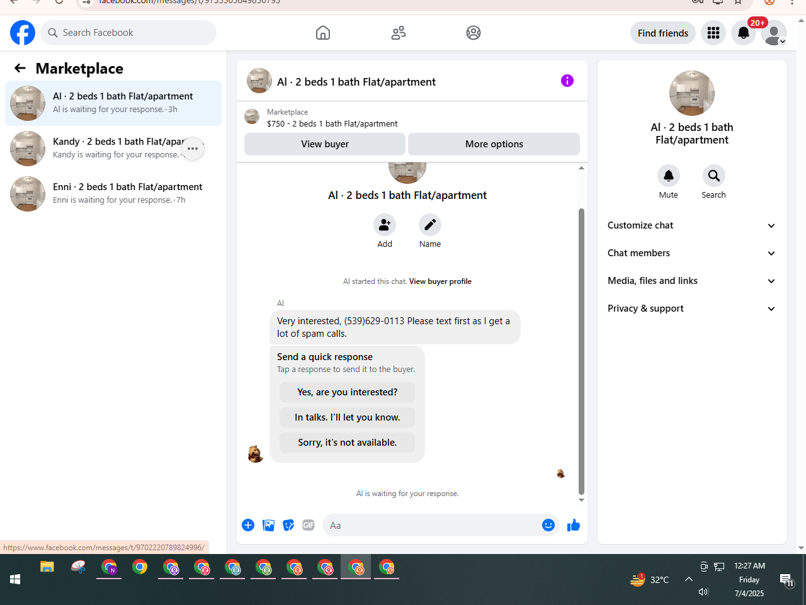The width and height of the screenshot is (806, 605).
Task: Click the chat scrollbar thumb
Action: click(x=581, y=351)
